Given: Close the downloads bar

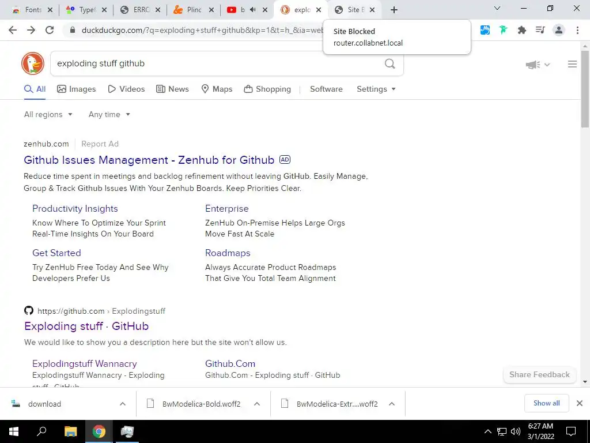Looking at the screenshot, I should tap(580, 403).
